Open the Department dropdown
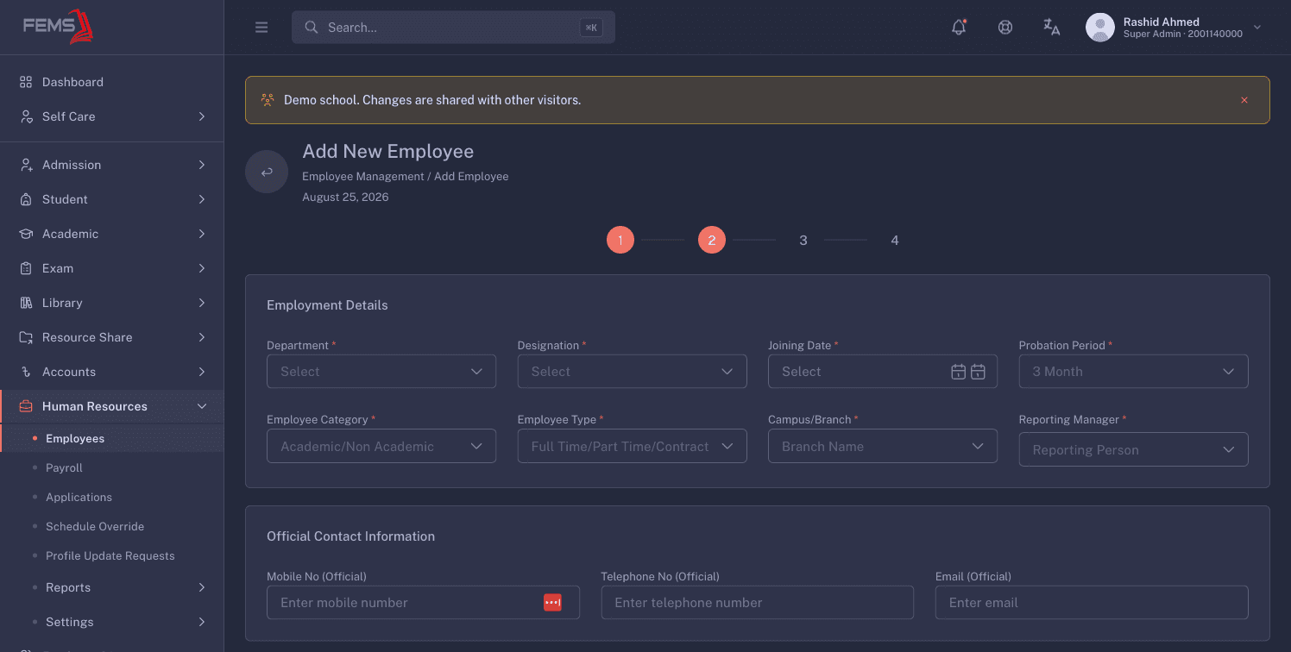This screenshot has height=652, width=1291. coord(381,372)
